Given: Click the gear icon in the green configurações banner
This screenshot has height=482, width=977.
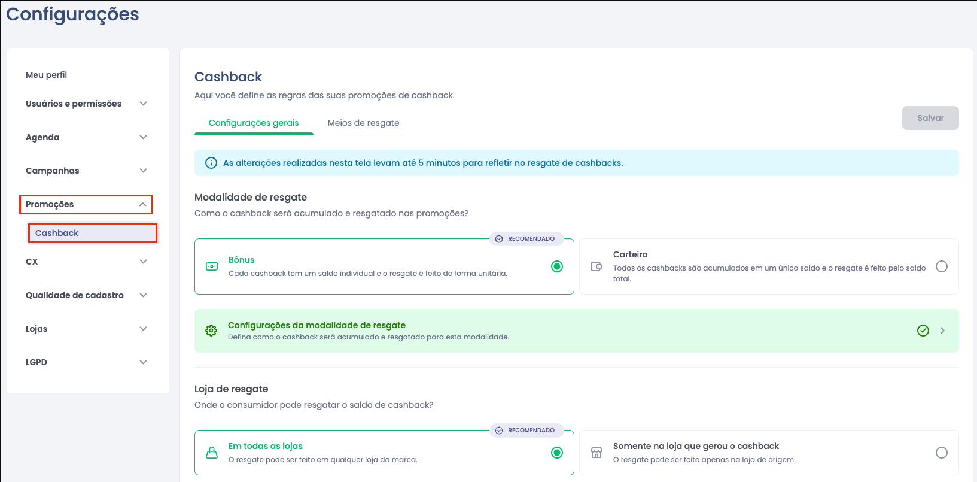Looking at the screenshot, I should coord(211,331).
